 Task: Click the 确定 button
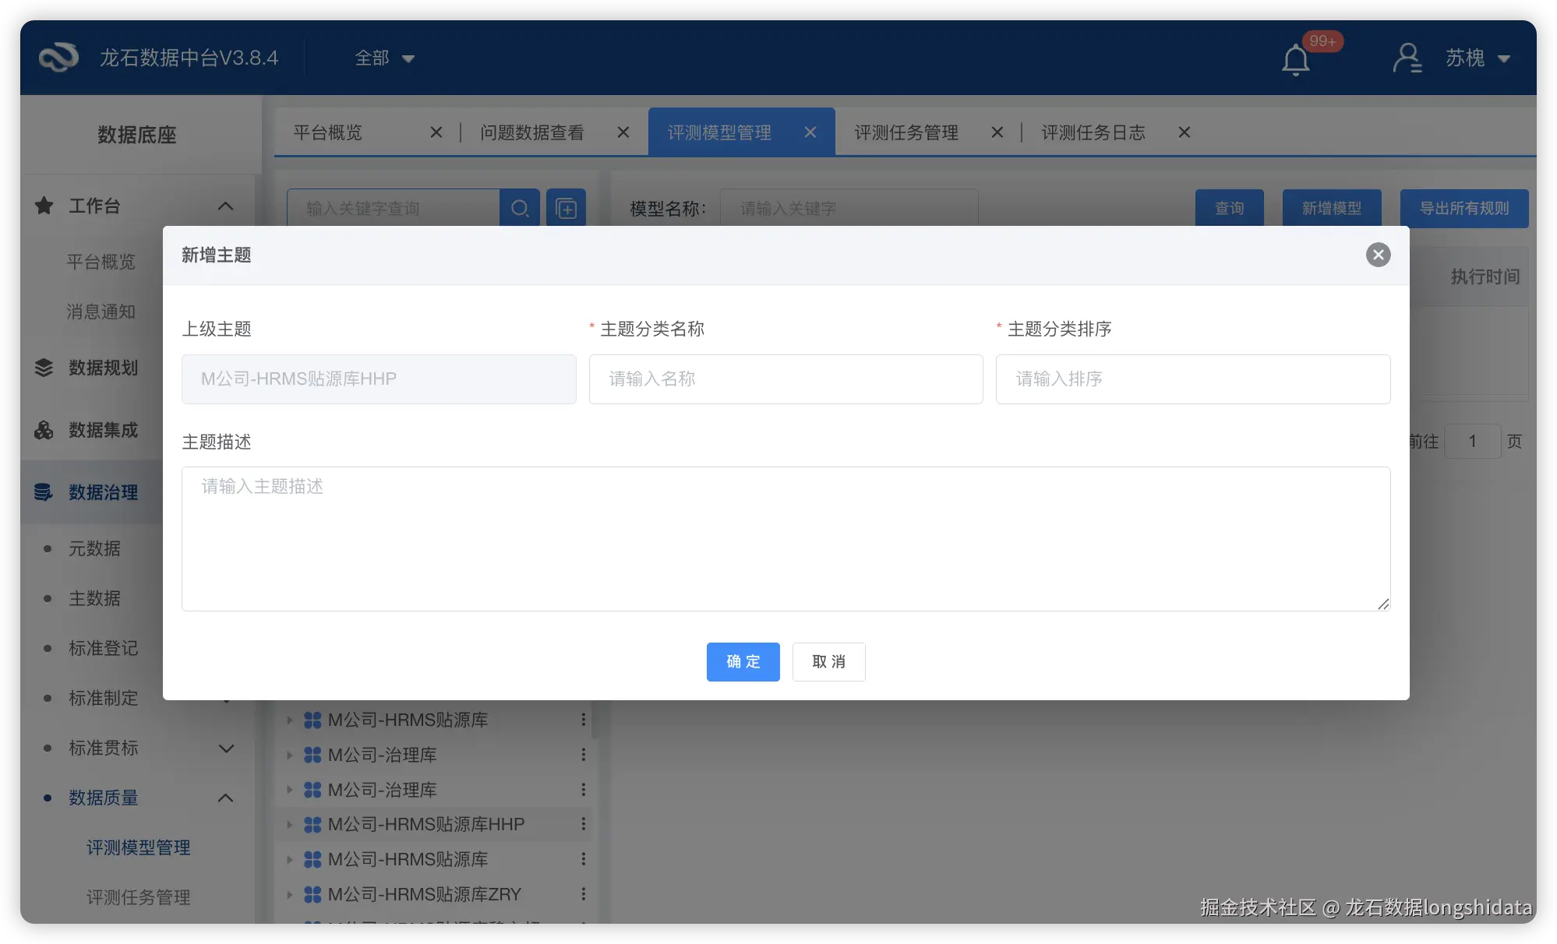[x=743, y=662]
